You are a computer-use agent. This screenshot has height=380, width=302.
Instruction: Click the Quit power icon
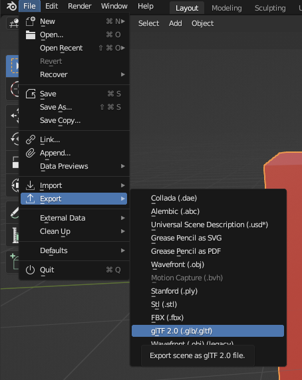[x=31, y=270]
